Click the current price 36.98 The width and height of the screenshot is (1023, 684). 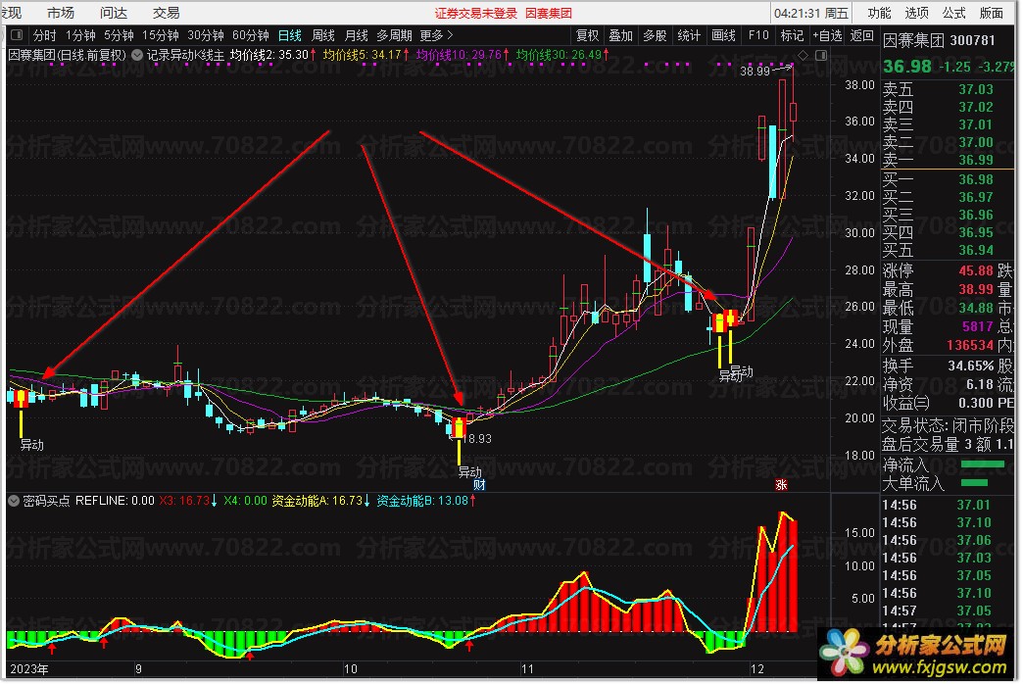pyautogui.click(x=906, y=67)
